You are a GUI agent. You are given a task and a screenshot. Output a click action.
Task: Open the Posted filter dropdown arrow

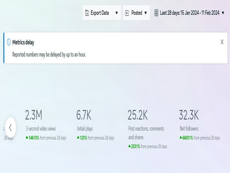[x=145, y=13]
